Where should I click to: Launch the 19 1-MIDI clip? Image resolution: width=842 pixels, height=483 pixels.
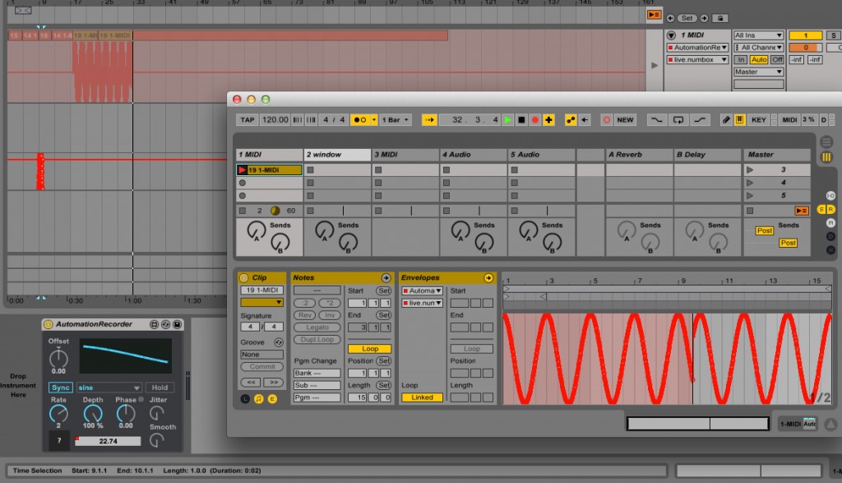(243, 170)
